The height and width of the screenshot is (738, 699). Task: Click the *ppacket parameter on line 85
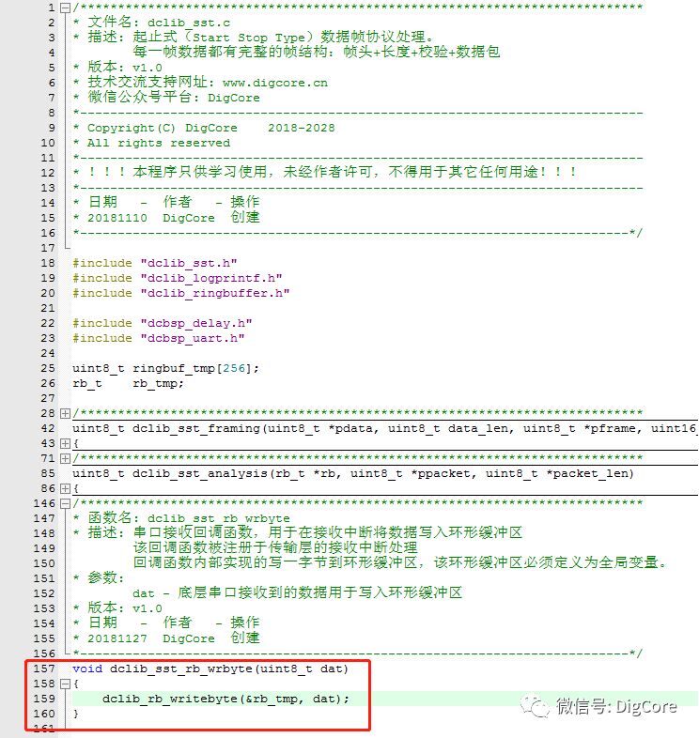pyautogui.click(x=441, y=473)
